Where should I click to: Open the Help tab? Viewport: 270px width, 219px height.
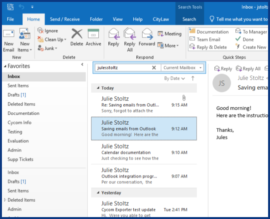(x=137, y=19)
